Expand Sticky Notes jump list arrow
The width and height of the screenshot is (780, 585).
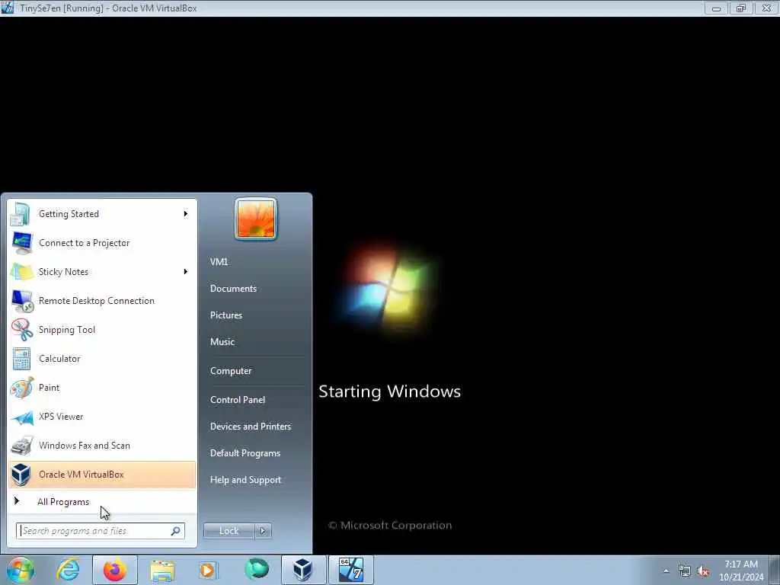(x=186, y=272)
